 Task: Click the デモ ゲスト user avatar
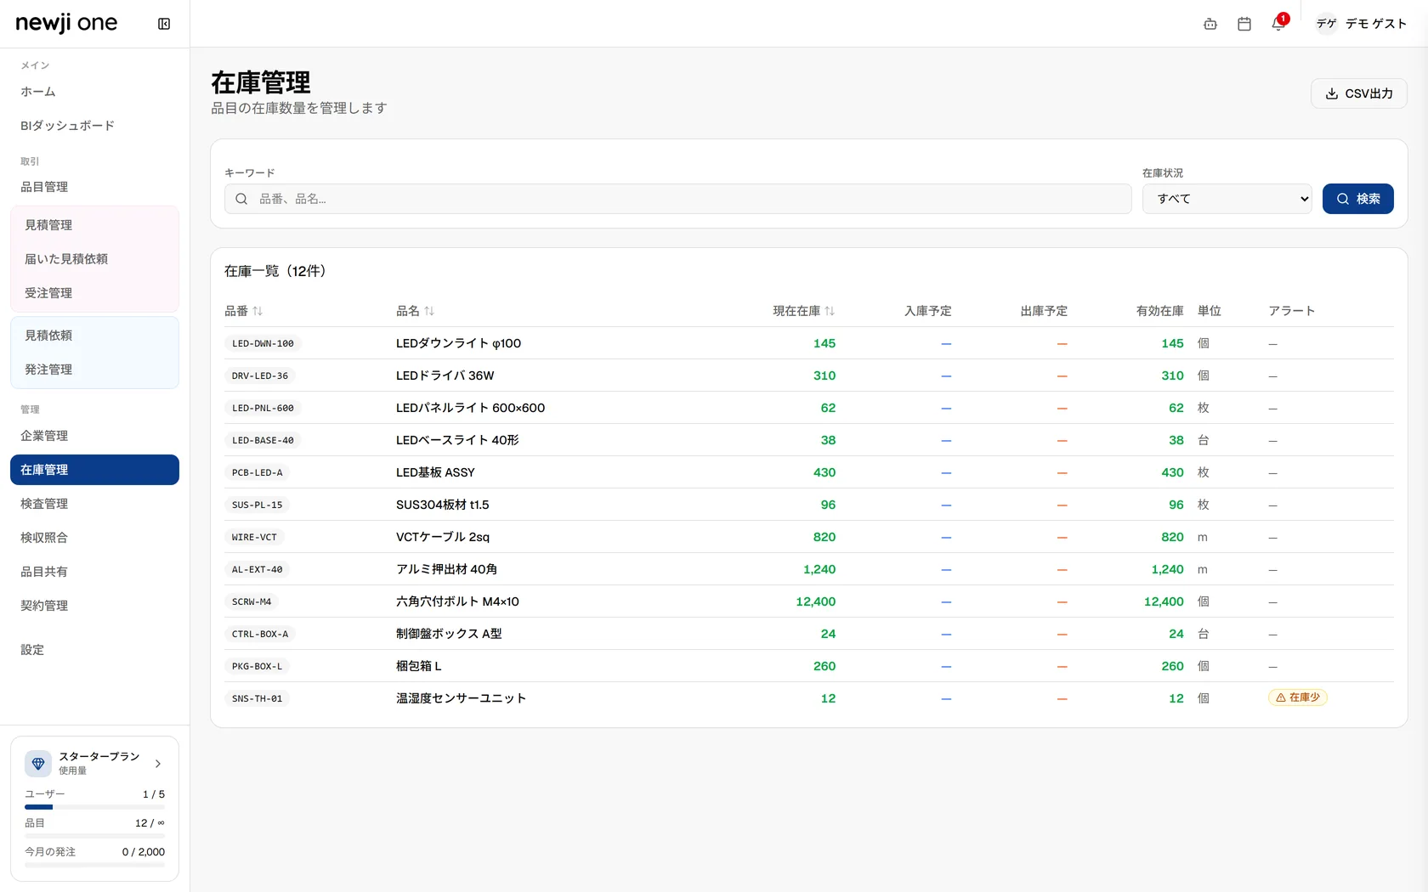(x=1326, y=24)
